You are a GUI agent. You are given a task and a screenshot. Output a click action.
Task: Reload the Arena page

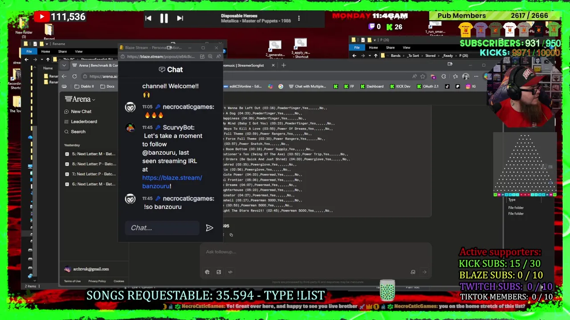tap(74, 76)
